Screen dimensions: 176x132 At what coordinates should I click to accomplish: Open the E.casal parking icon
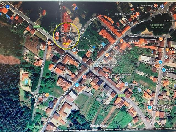click(x=127, y=84)
